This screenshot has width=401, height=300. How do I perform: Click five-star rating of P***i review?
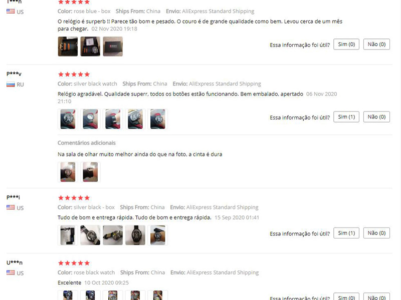click(x=74, y=197)
